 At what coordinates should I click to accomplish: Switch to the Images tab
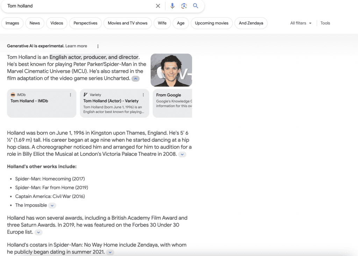tap(12, 23)
